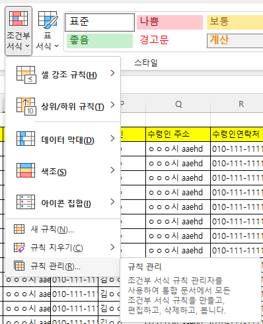Click the 새 규칙 icon

(19, 229)
